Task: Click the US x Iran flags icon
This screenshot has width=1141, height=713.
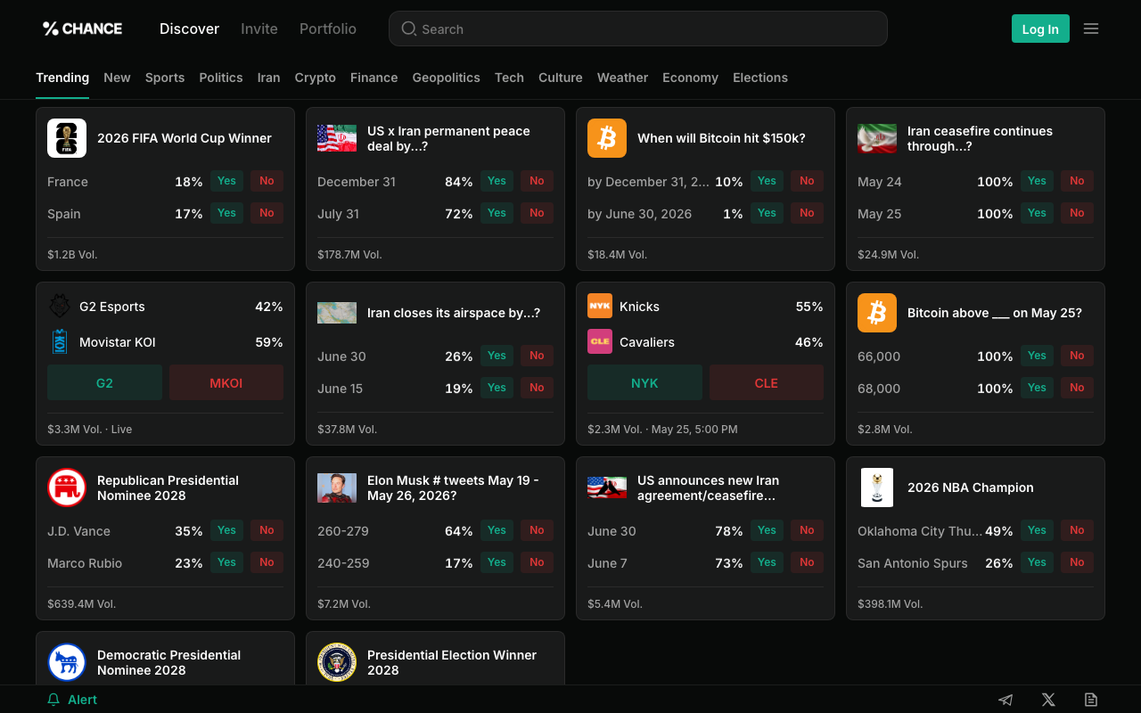Action: coord(337,138)
